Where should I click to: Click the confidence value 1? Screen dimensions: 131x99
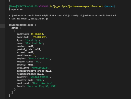point(34,56)
